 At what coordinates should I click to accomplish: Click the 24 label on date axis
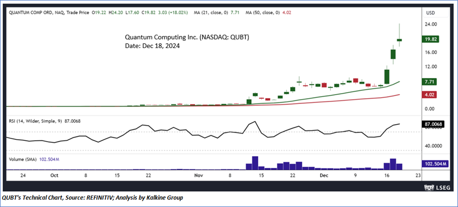tap(23, 176)
